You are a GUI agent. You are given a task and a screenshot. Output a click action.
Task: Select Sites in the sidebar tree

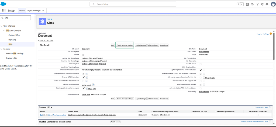[11, 44]
